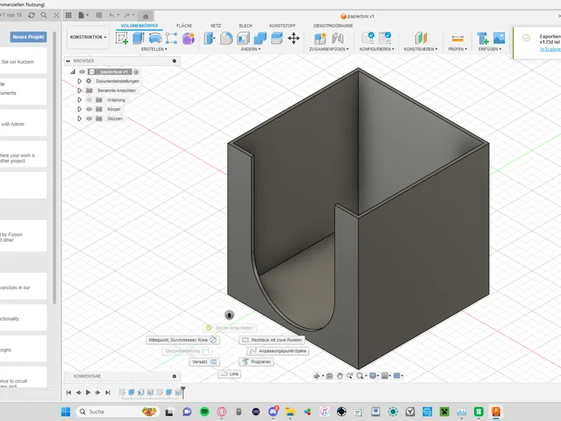Select the Press Pull tool
The width and height of the screenshot is (561, 421).
pyautogui.click(x=210, y=38)
